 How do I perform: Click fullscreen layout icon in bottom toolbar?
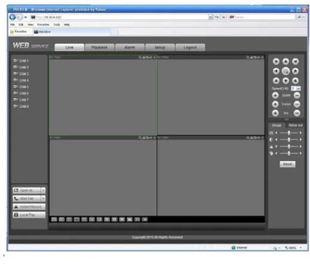click(69, 220)
